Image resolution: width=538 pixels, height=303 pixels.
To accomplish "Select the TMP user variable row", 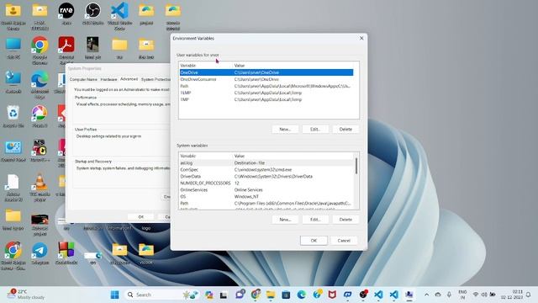I will point(266,99).
